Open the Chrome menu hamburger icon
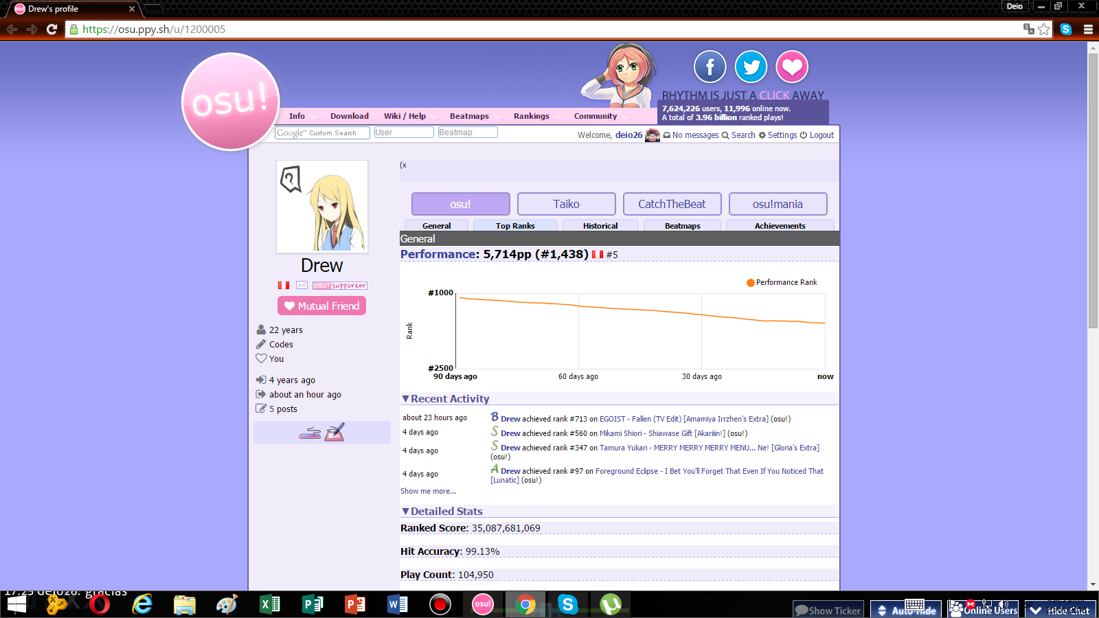The width and height of the screenshot is (1099, 618). tap(1088, 29)
